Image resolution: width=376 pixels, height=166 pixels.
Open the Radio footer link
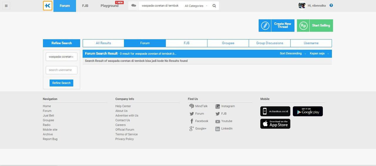point(46,125)
